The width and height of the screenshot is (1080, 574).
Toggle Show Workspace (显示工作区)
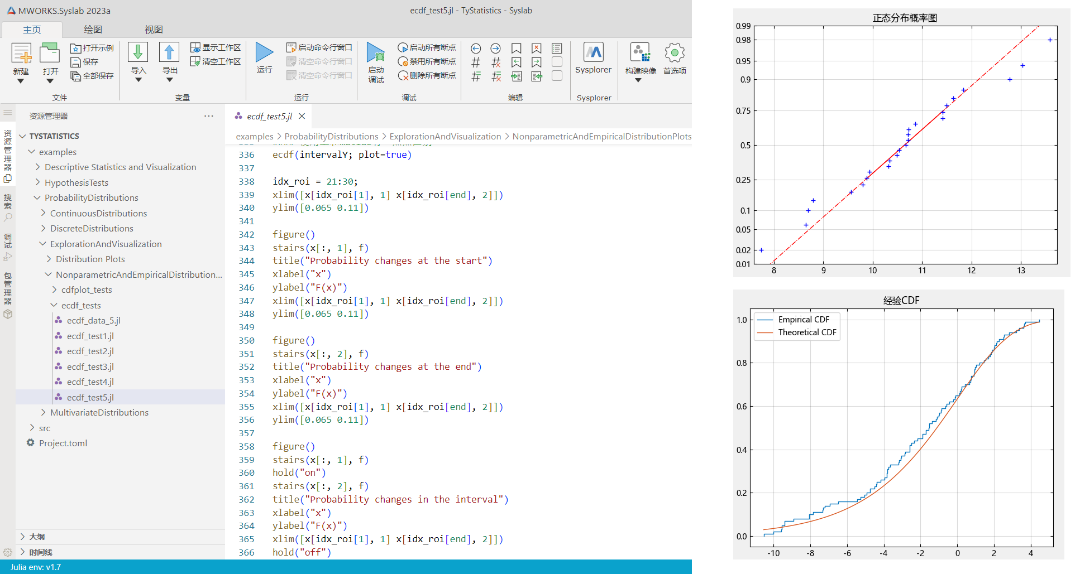[216, 48]
